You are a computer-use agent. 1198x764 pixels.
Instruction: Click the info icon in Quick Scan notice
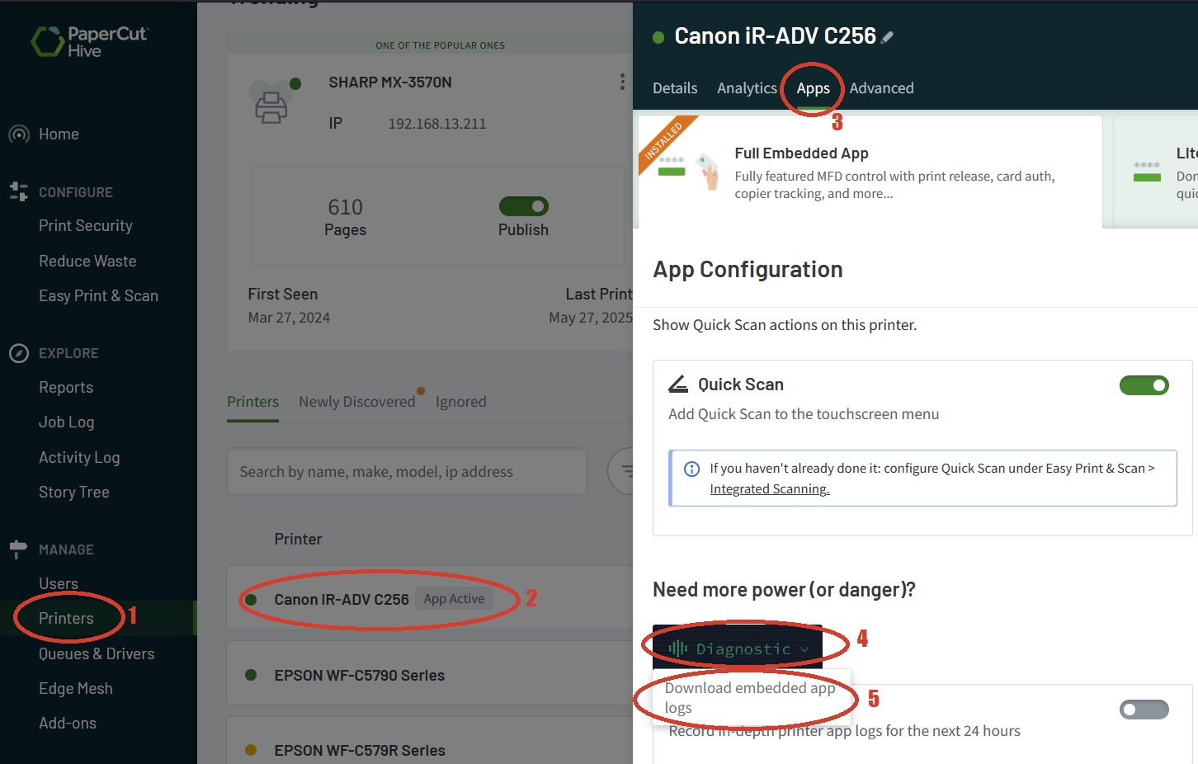(692, 469)
